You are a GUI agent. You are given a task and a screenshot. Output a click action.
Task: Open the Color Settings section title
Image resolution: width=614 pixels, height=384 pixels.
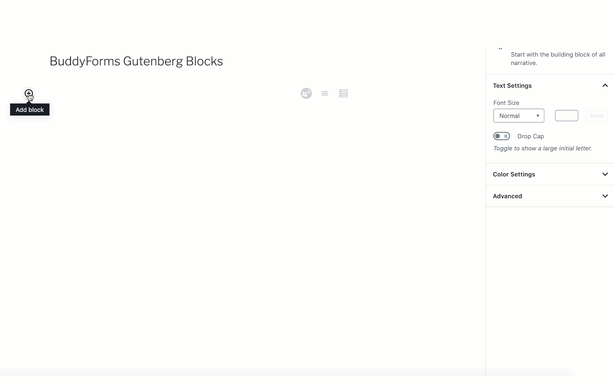click(514, 174)
